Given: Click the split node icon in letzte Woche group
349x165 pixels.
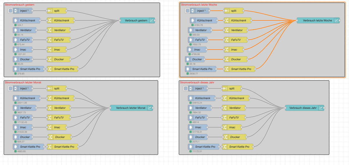Looking at the screenshot, I should click(227, 11).
